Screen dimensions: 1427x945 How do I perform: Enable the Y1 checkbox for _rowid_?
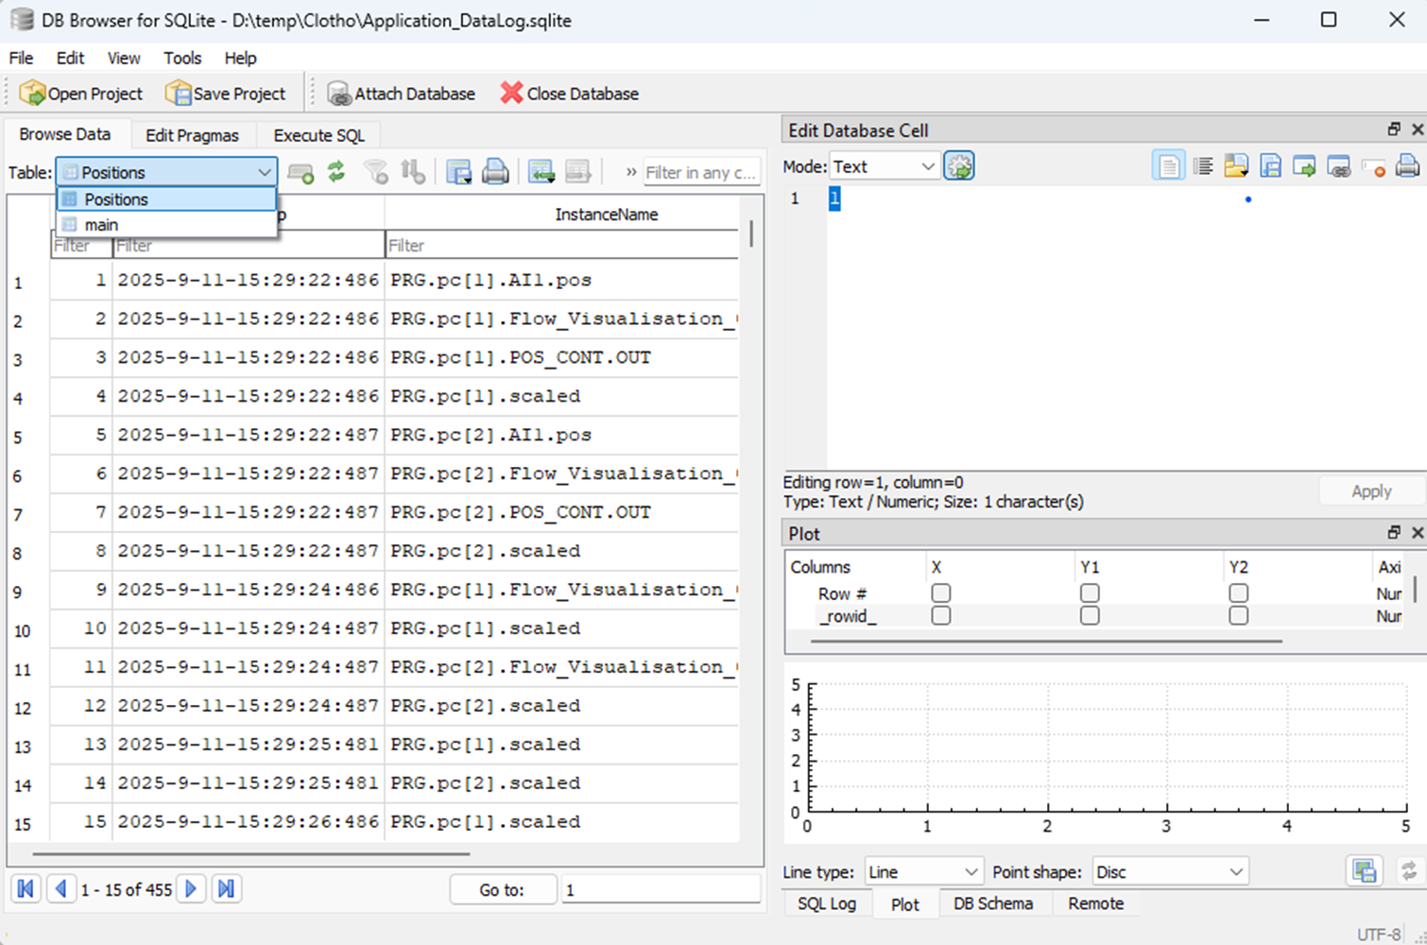[1090, 615]
